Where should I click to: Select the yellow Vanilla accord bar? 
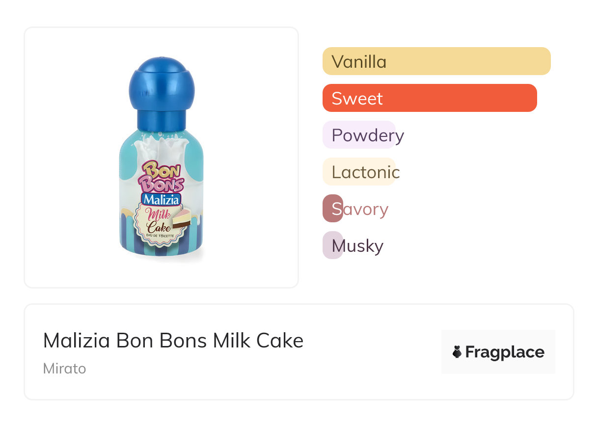(436, 61)
